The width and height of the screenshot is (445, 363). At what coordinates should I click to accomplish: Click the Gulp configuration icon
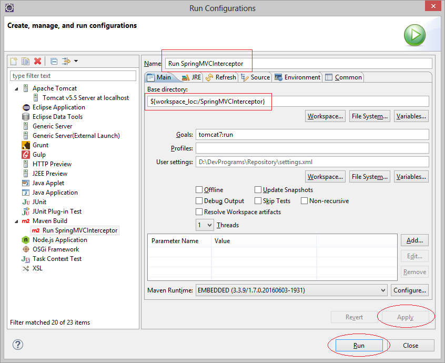click(26, 155)
